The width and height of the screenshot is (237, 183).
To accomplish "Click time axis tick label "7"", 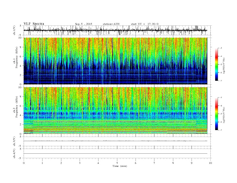I will tap(154, 163).
